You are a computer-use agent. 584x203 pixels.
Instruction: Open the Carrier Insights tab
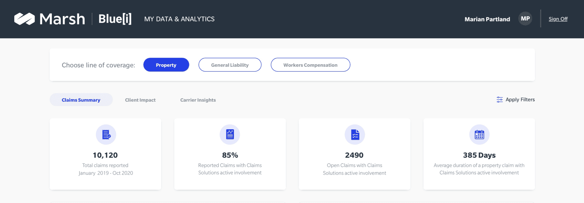198,100
